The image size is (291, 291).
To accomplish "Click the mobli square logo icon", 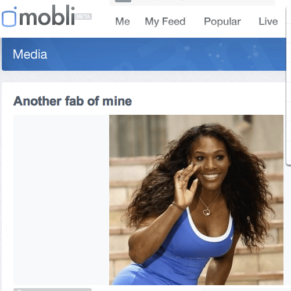I will click(9, 17).
